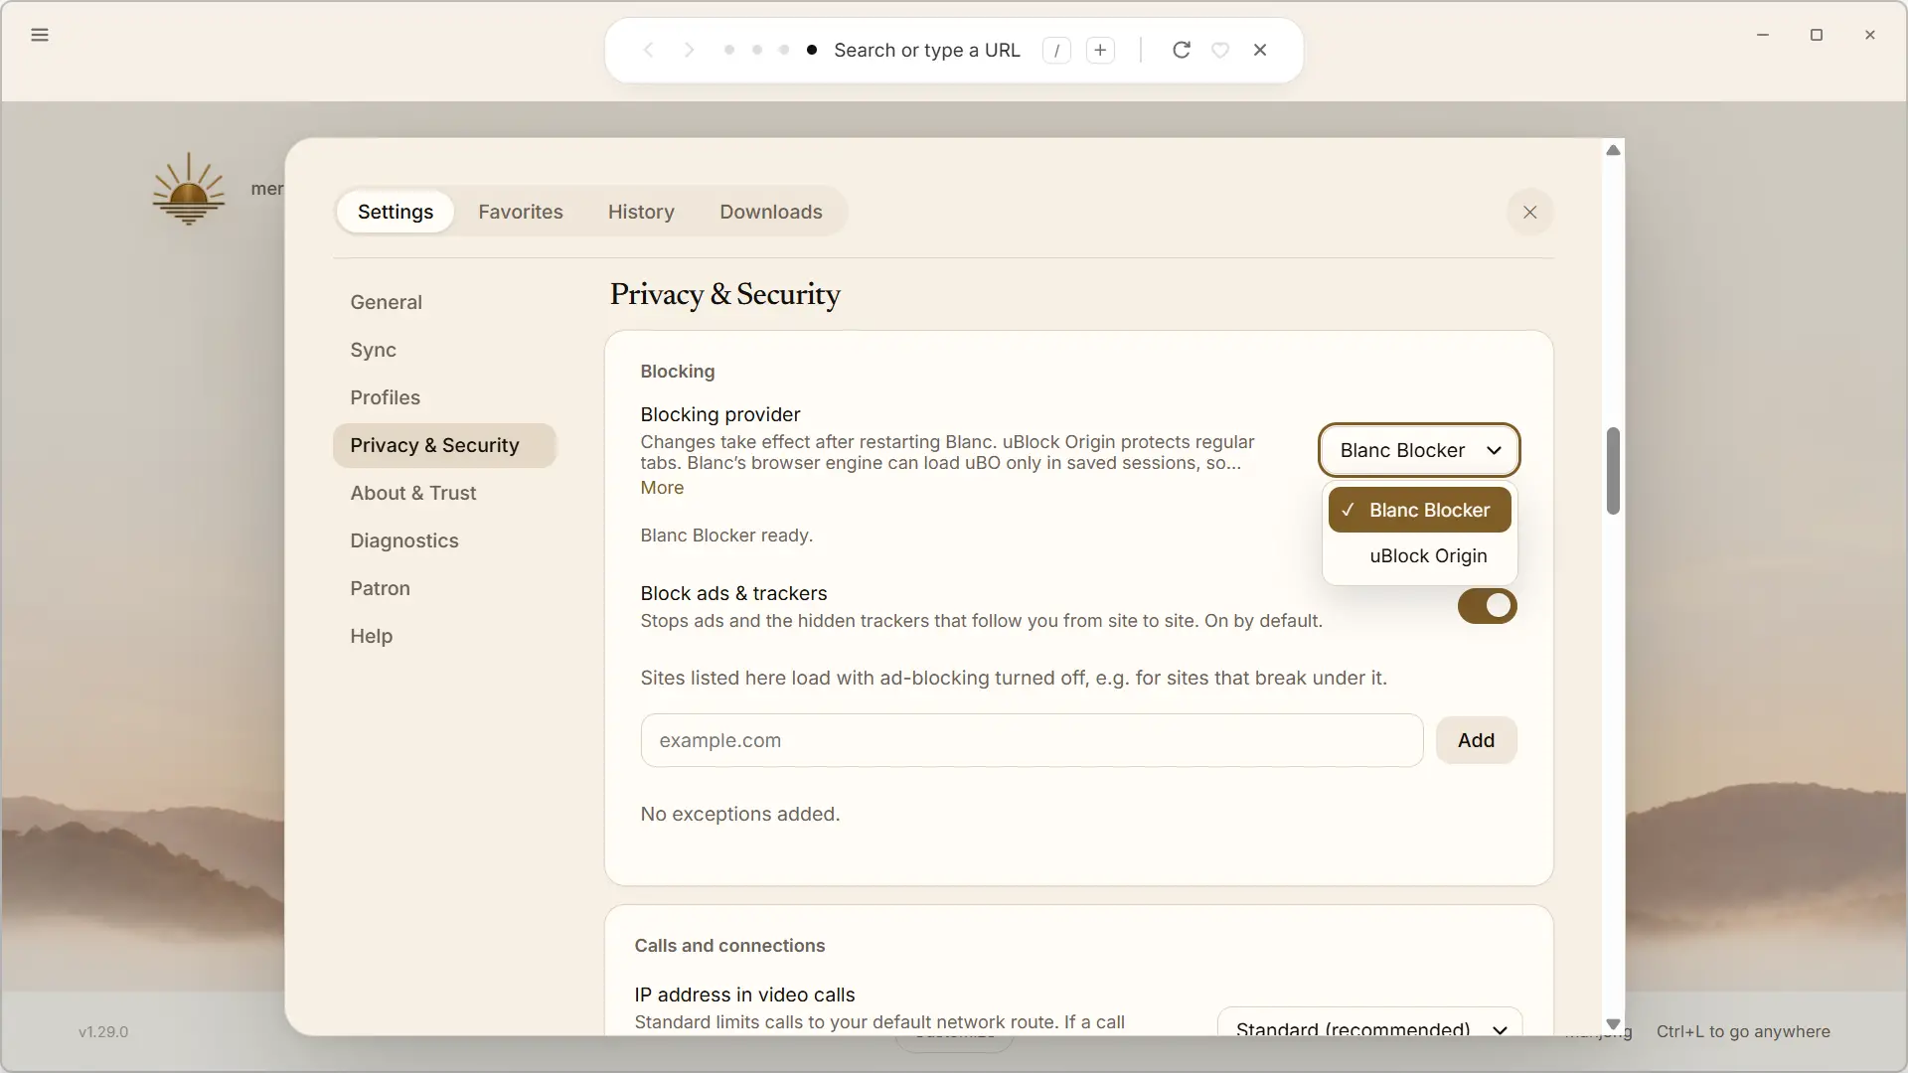
Task: Switch to the Favorites tab
Action: tap(520, 212)
